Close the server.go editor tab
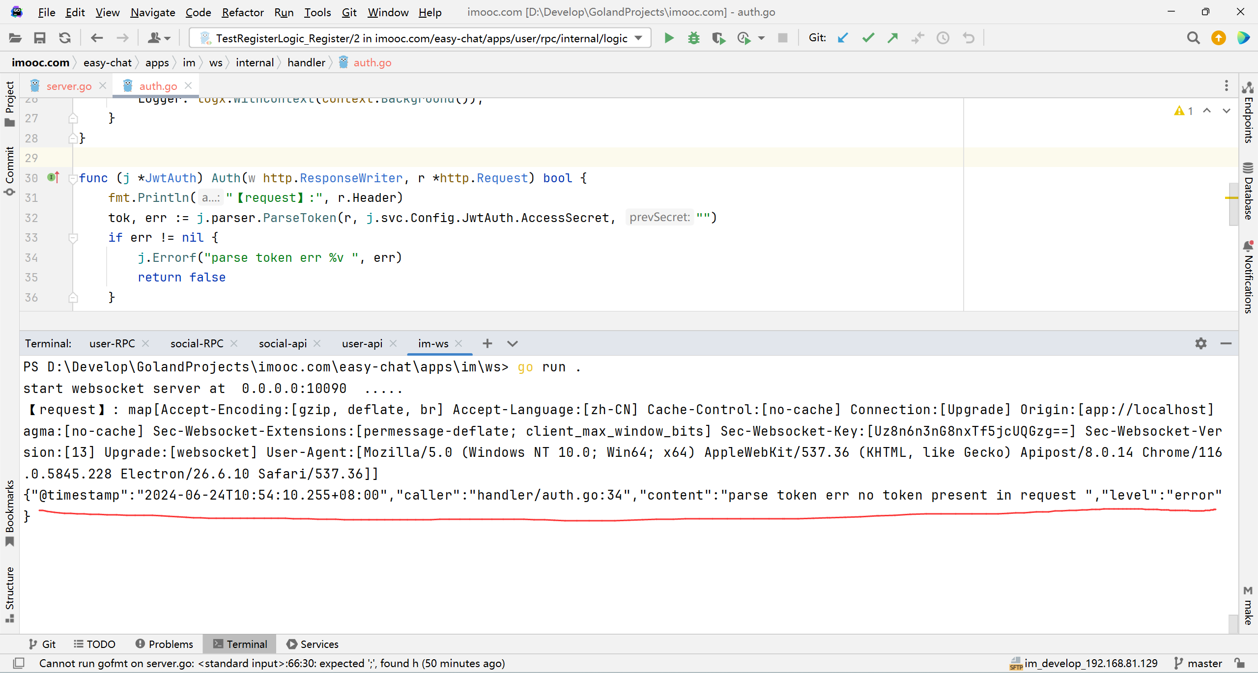The height and width of the screenshot is (673, 1258). click(x=103, y=85)
